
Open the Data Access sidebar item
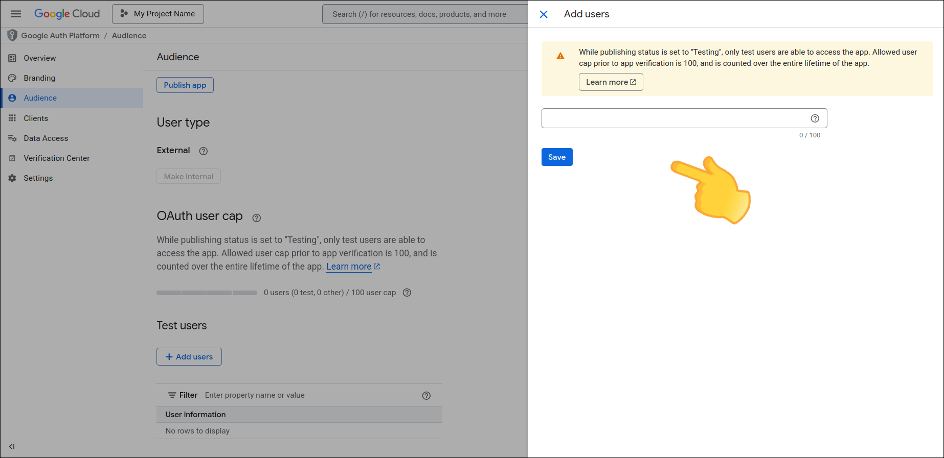click(72, 138)
